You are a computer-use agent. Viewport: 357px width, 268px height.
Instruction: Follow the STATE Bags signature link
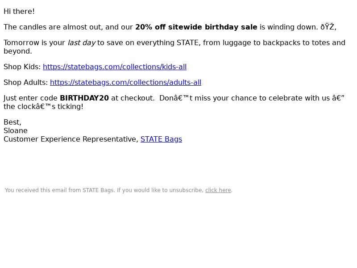coord(161,139)
